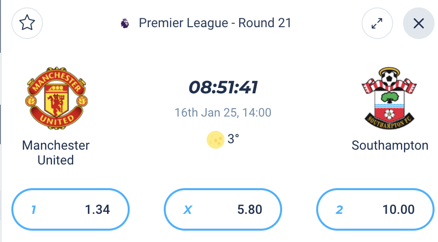Click the 3° temperature reading
This screenshot has width=438, height=242.
tap(233, 139)
